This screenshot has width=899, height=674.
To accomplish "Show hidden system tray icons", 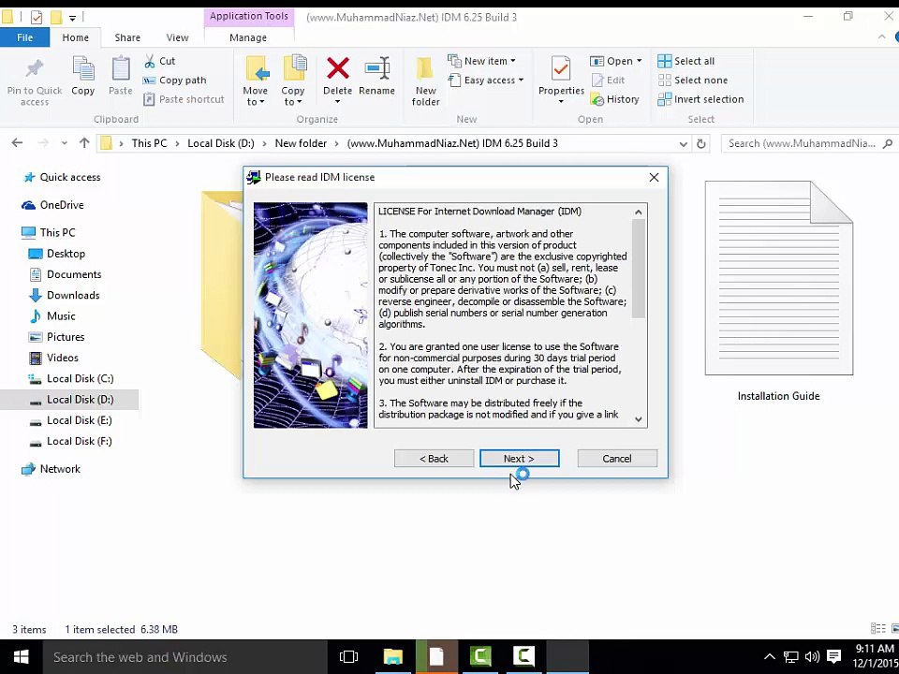I will point(770,657).
